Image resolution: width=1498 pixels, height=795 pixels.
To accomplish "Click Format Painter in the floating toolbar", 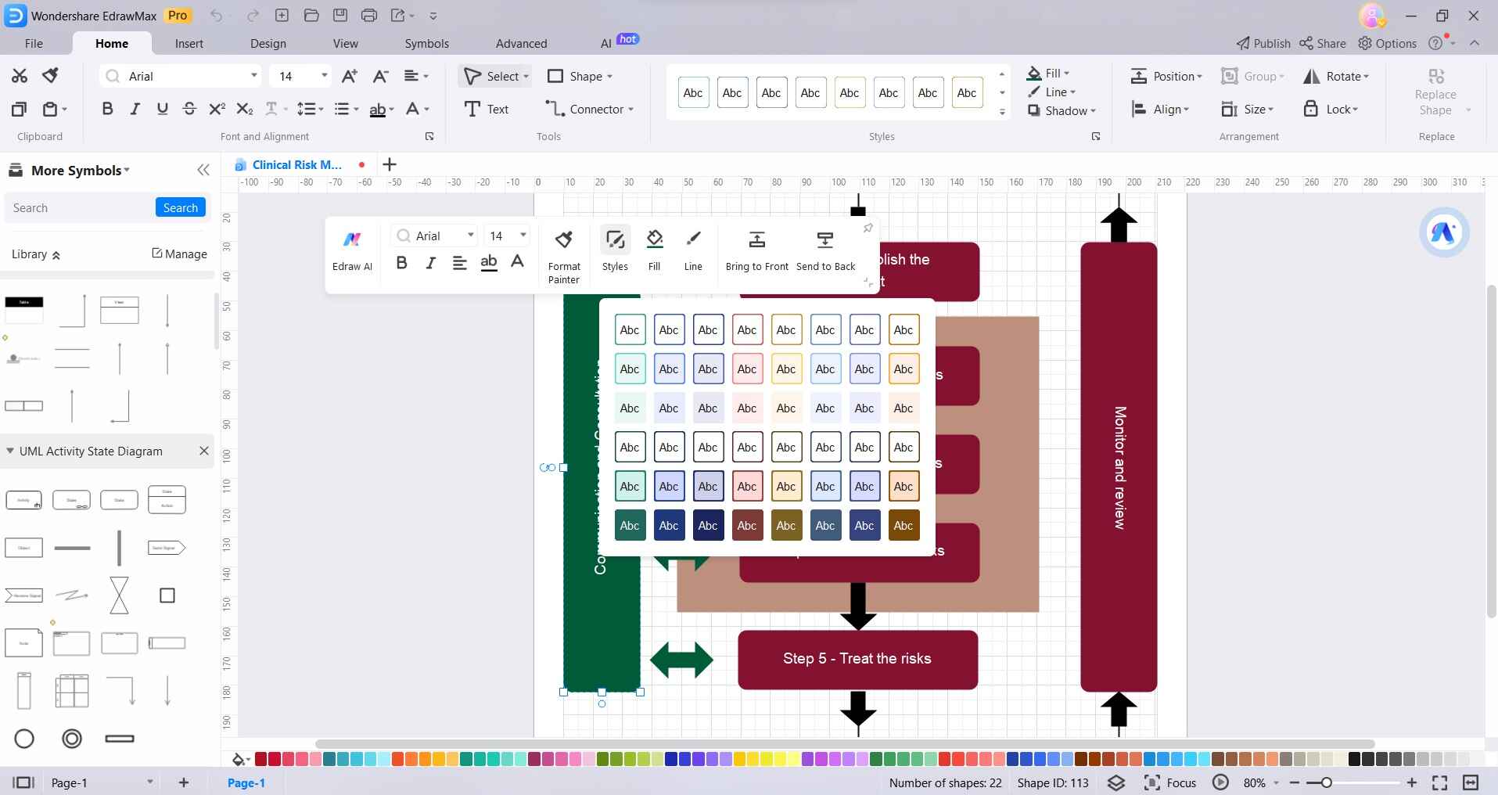I will pos(564,256).
